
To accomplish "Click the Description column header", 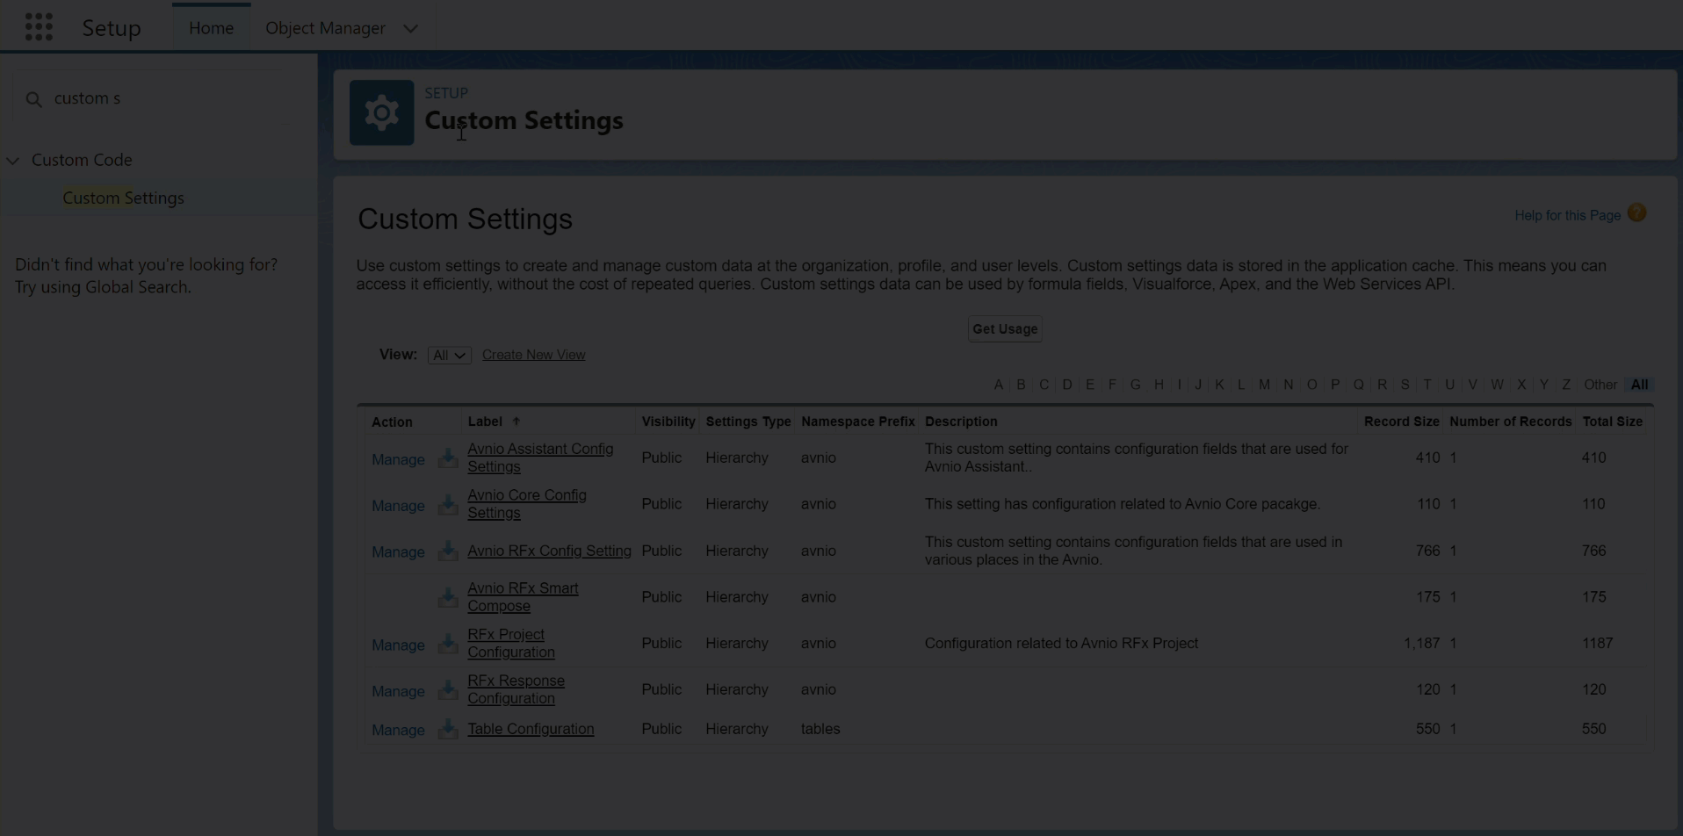I will (x=961, y=422).
